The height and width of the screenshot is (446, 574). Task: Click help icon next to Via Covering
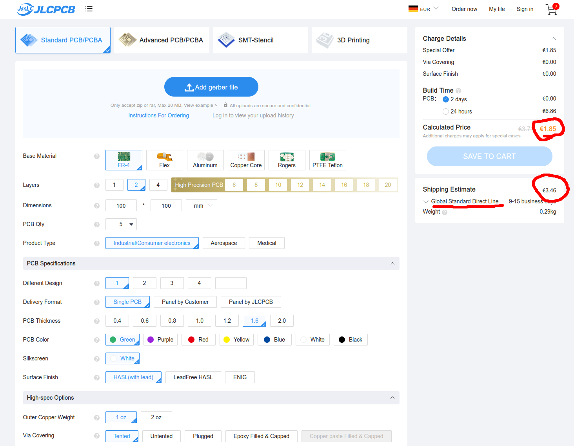pyautogui.click(x=97, y=436)
